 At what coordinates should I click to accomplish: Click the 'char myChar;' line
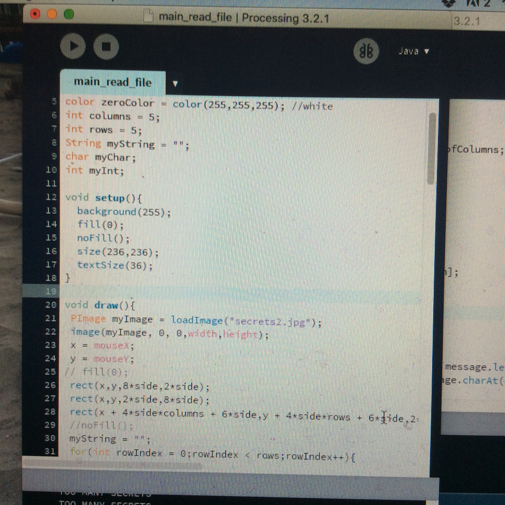coord(101,157)
